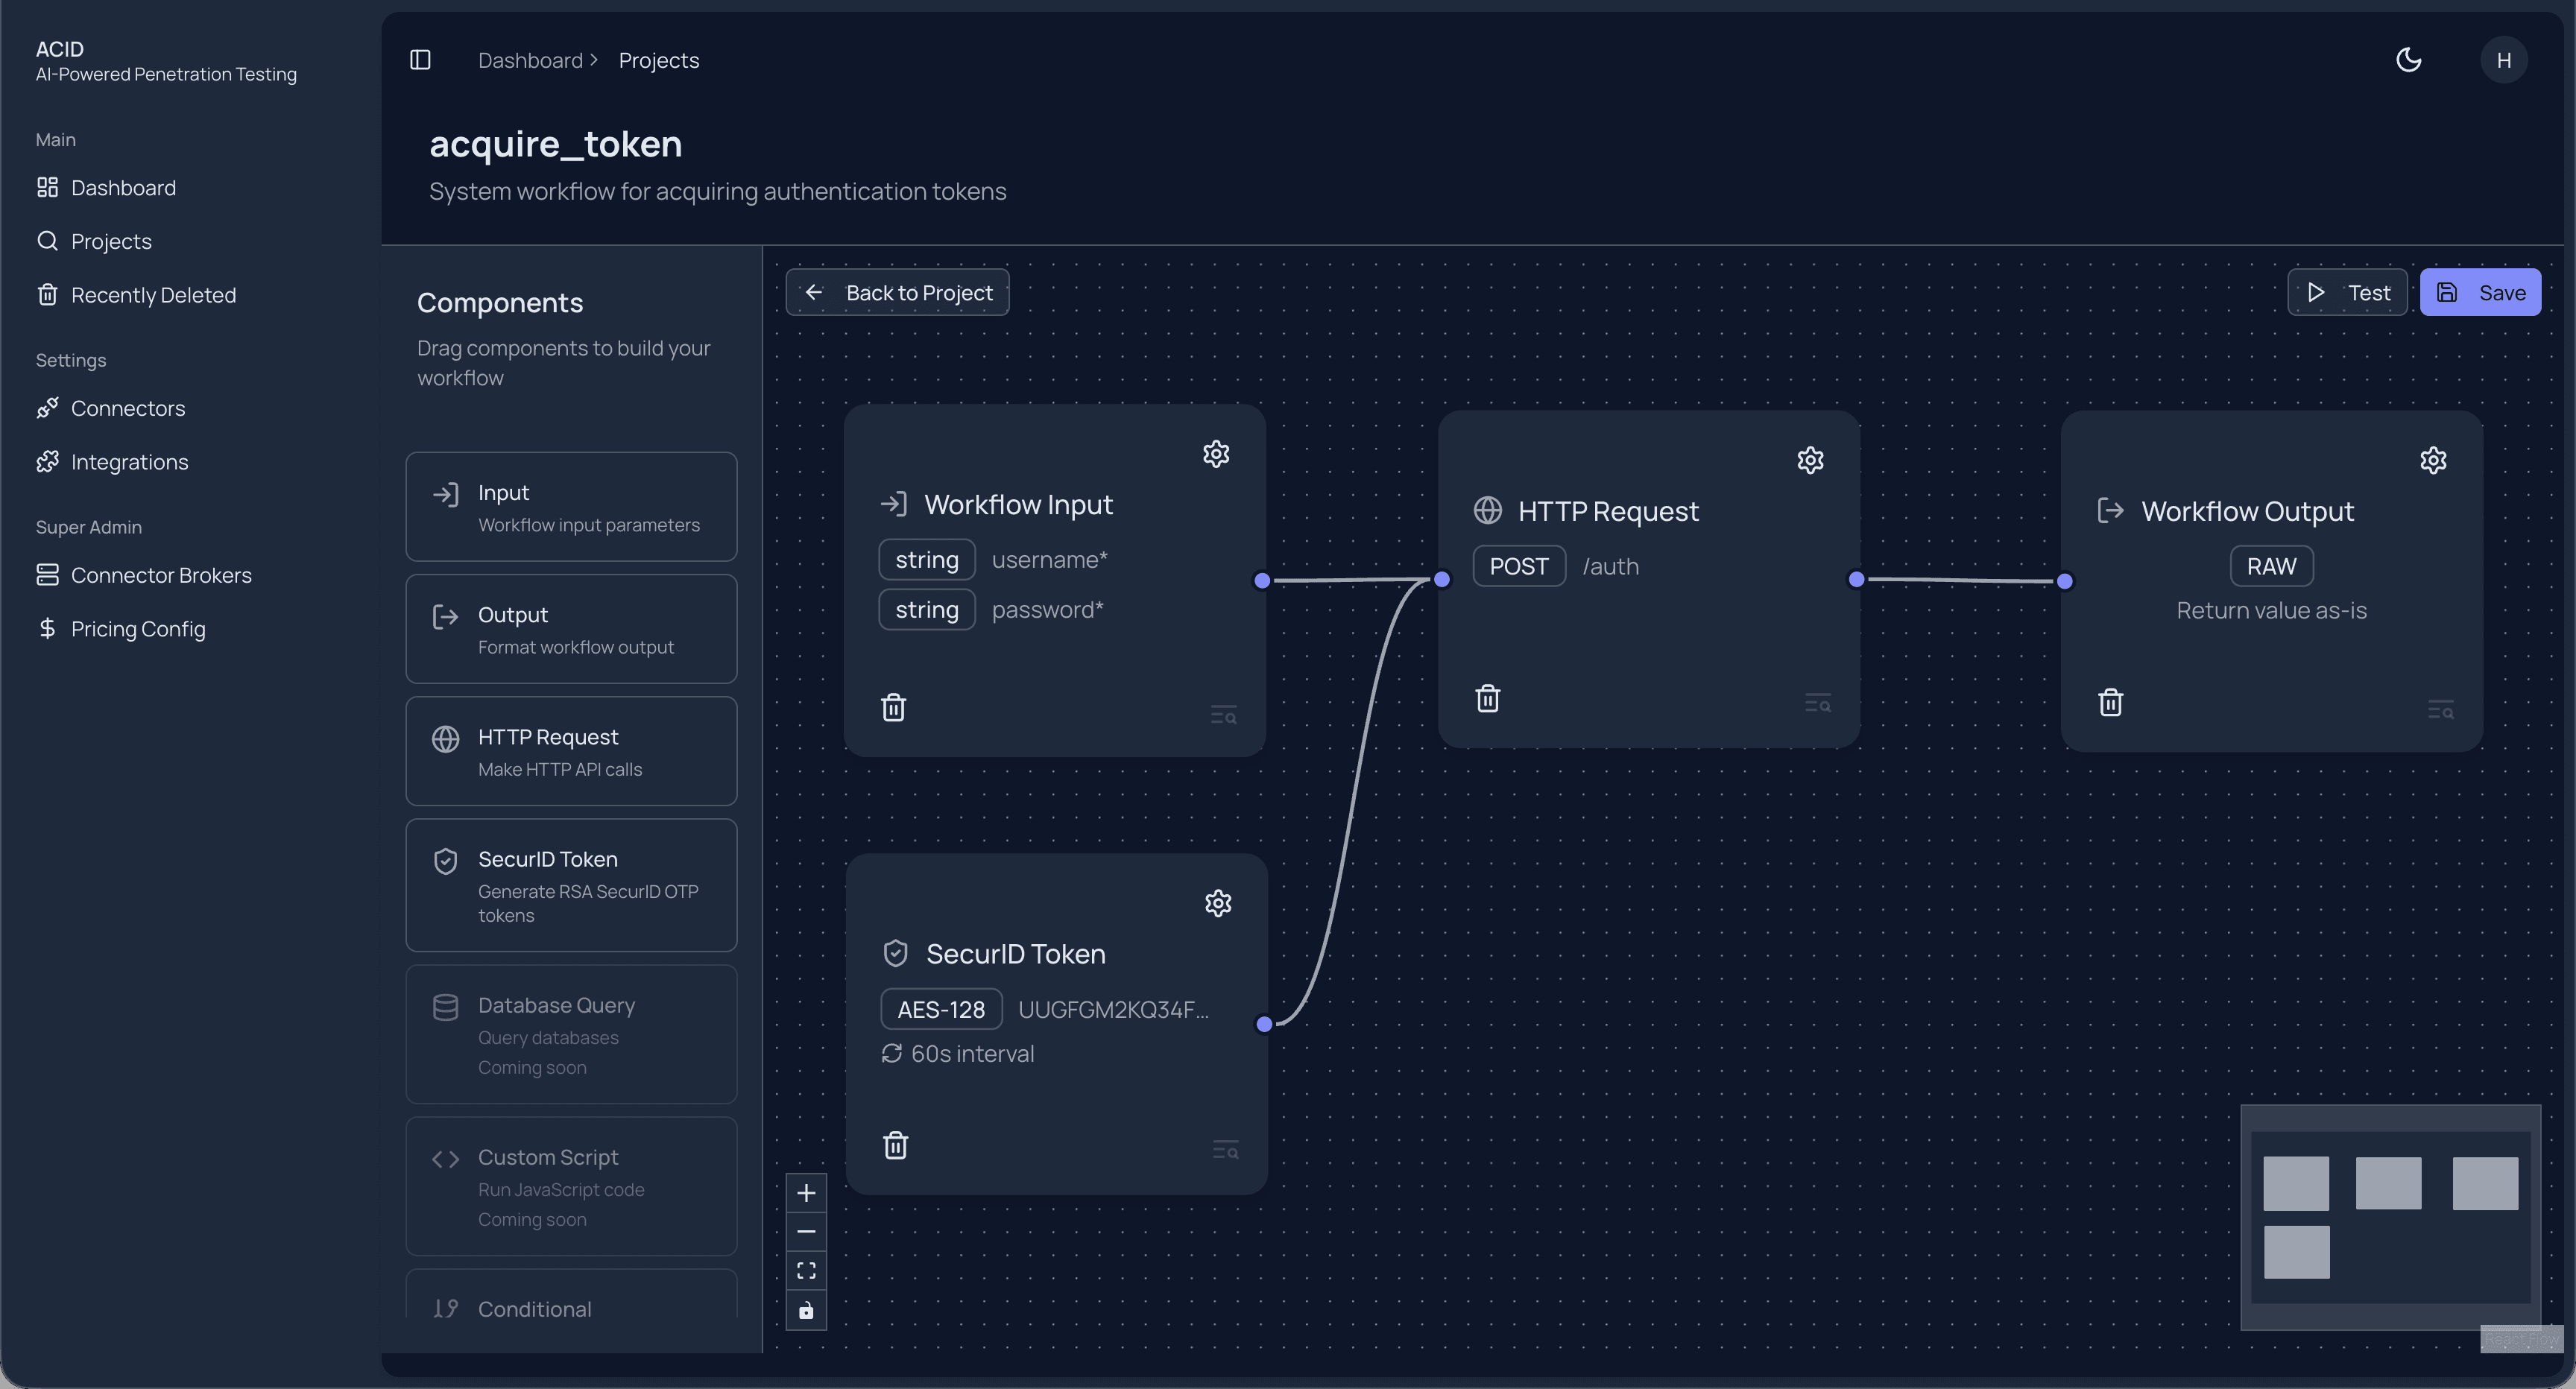Click Workflow Input node output handle
2576x1389 pixels.
1262,580
